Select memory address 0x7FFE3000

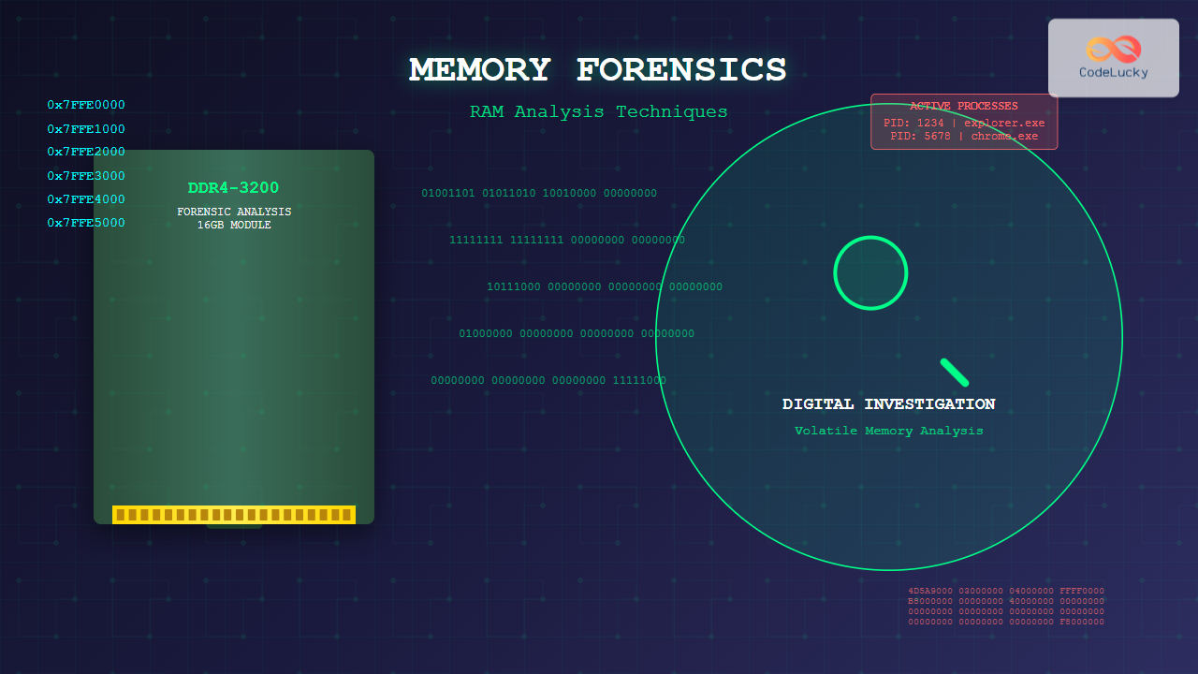pyautogui.click(x=86, y=176)
